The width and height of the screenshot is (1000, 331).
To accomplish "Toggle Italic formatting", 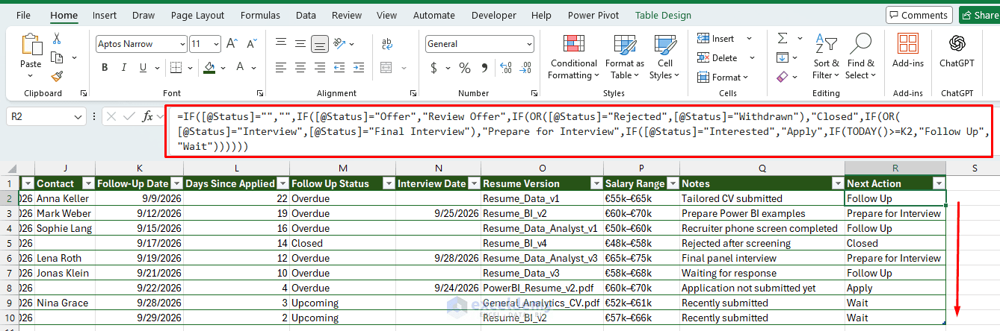I will pyautogui.click(x=123, y=68).
